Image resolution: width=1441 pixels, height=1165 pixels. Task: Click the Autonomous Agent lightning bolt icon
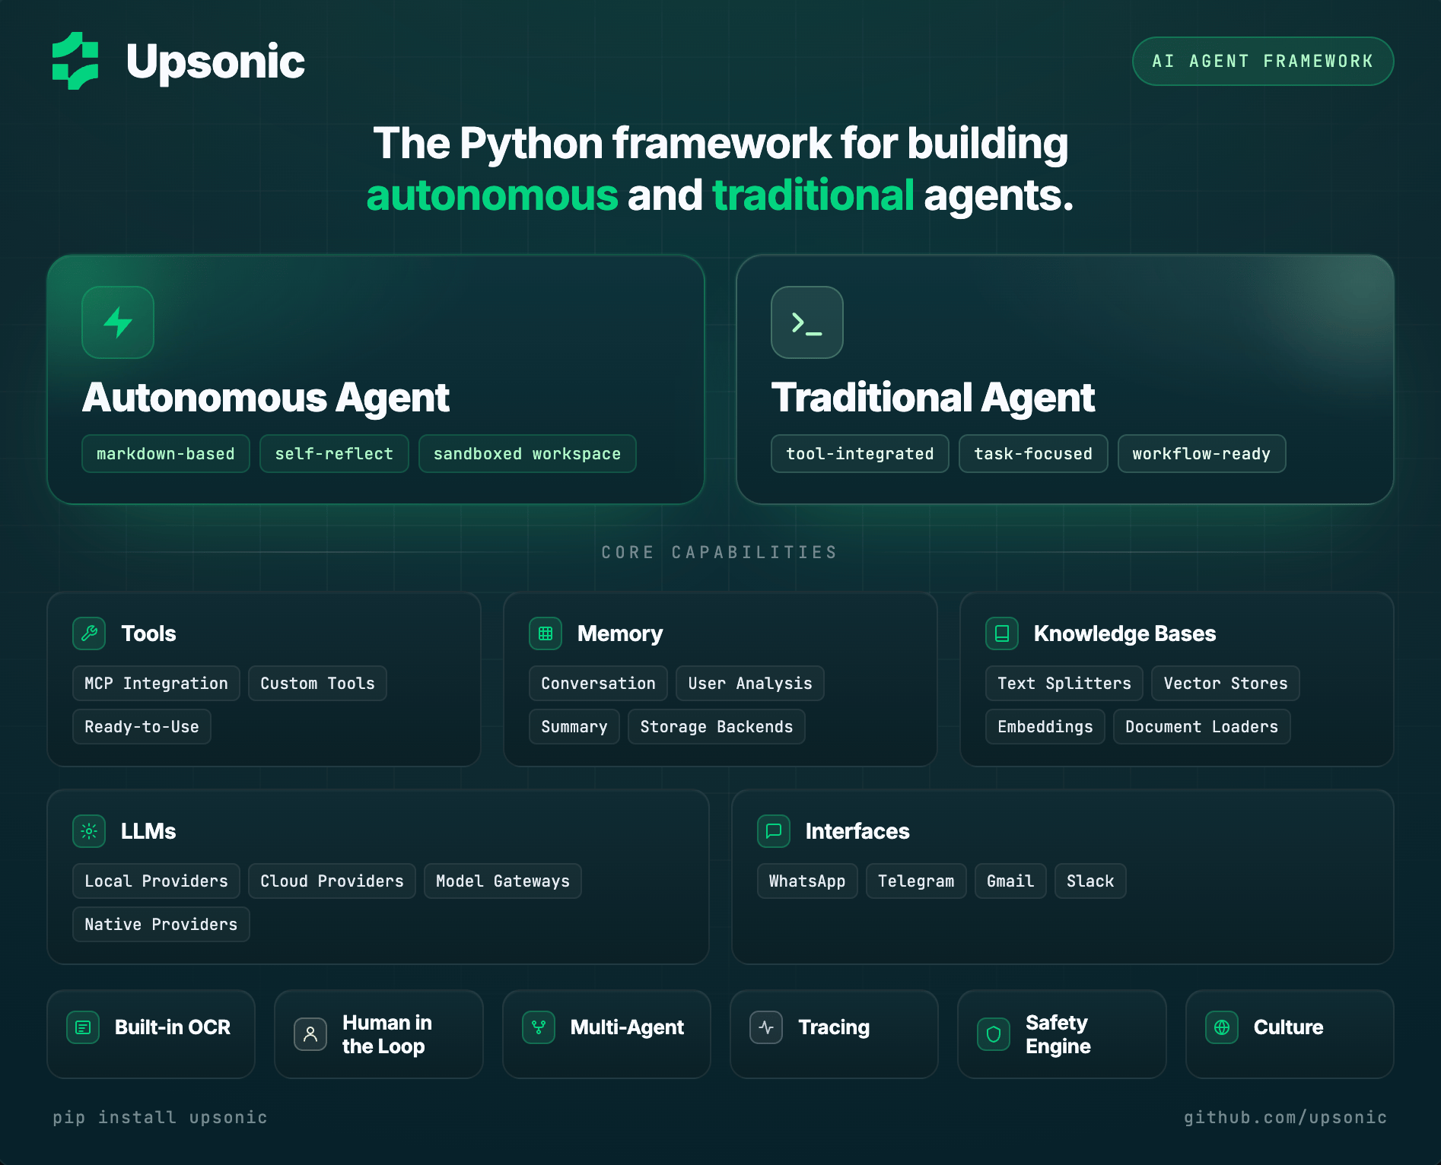(x=118, y=322)
